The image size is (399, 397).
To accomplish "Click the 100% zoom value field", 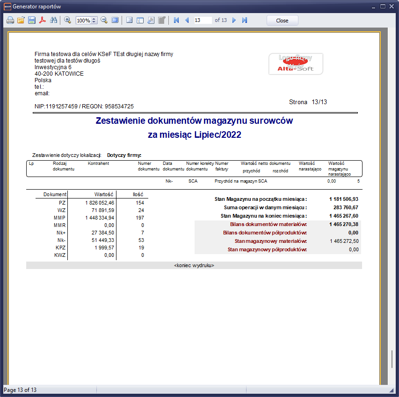I will click(x=83, y=21).
